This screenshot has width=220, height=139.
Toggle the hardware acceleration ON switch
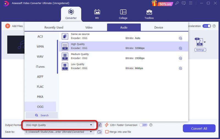207,26
